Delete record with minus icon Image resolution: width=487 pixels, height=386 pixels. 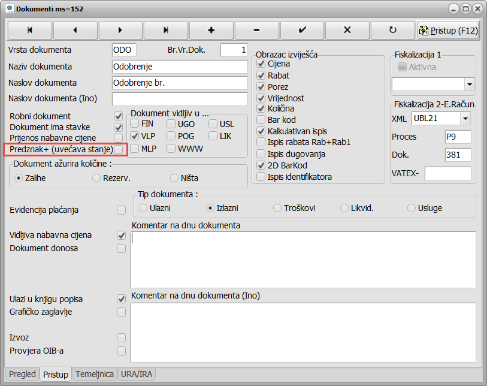pos(256,29)
